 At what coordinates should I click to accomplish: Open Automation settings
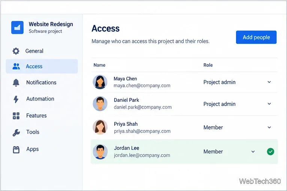[x=42, y=99]
